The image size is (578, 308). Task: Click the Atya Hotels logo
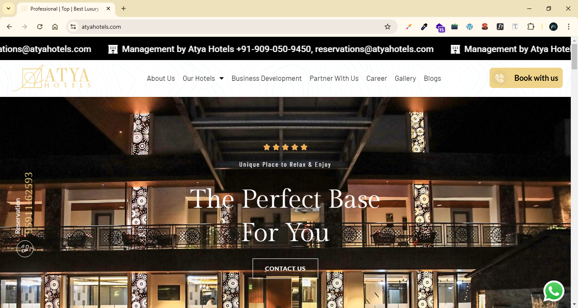pyautogui.click(x=52, y=77)
